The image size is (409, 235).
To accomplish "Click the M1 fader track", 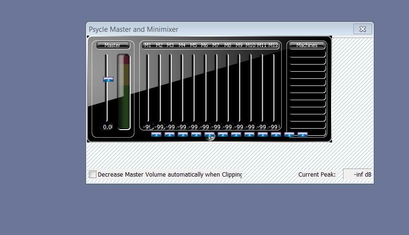I will (148, 88).
